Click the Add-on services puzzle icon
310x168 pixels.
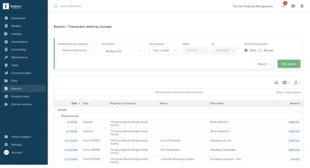[x=6, y=104]
